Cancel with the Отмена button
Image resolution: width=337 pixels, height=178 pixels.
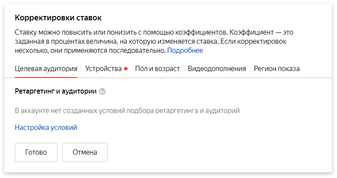coord(85,152)
